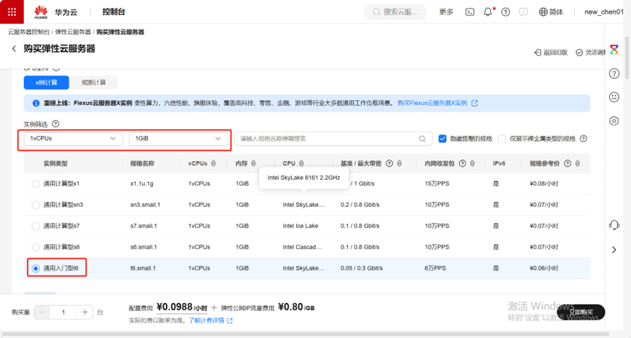Viewport: 631px width, 338px height.
Task: Select the 通用计算型x1 radio button
Action: (x=36, y=184)
